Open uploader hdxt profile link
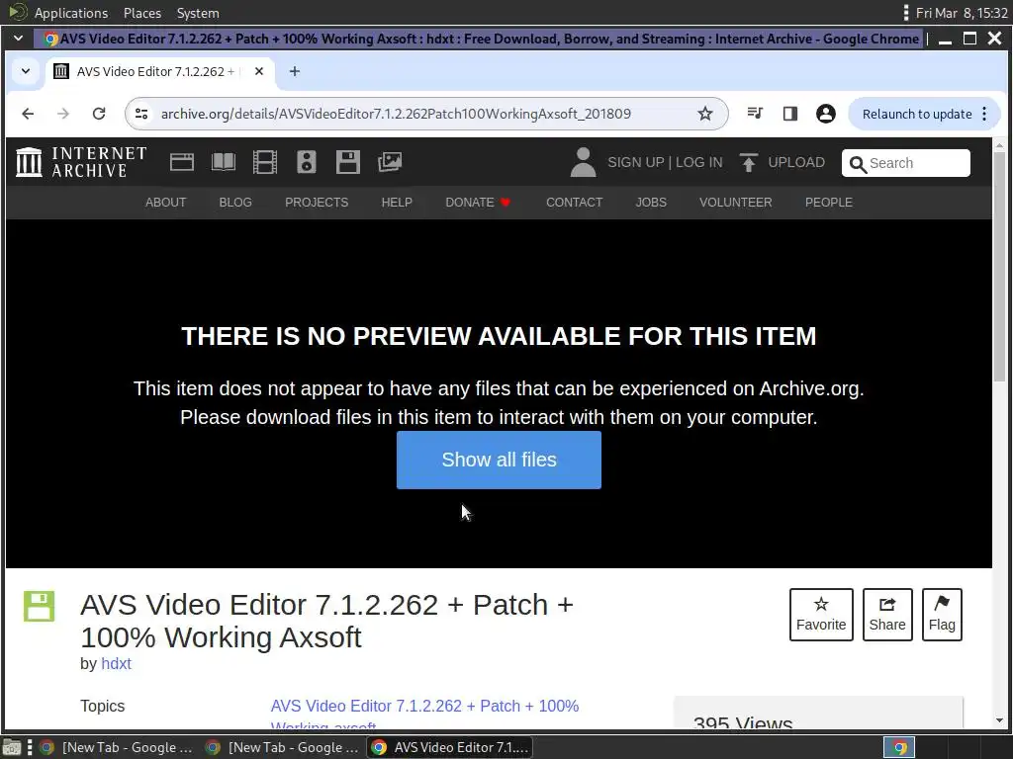The image size is (1013, 759). tap(117, 663)
